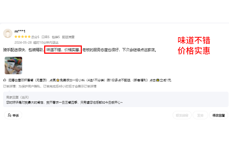Click the 包装5 packaging score label

(x=56, y=37)
